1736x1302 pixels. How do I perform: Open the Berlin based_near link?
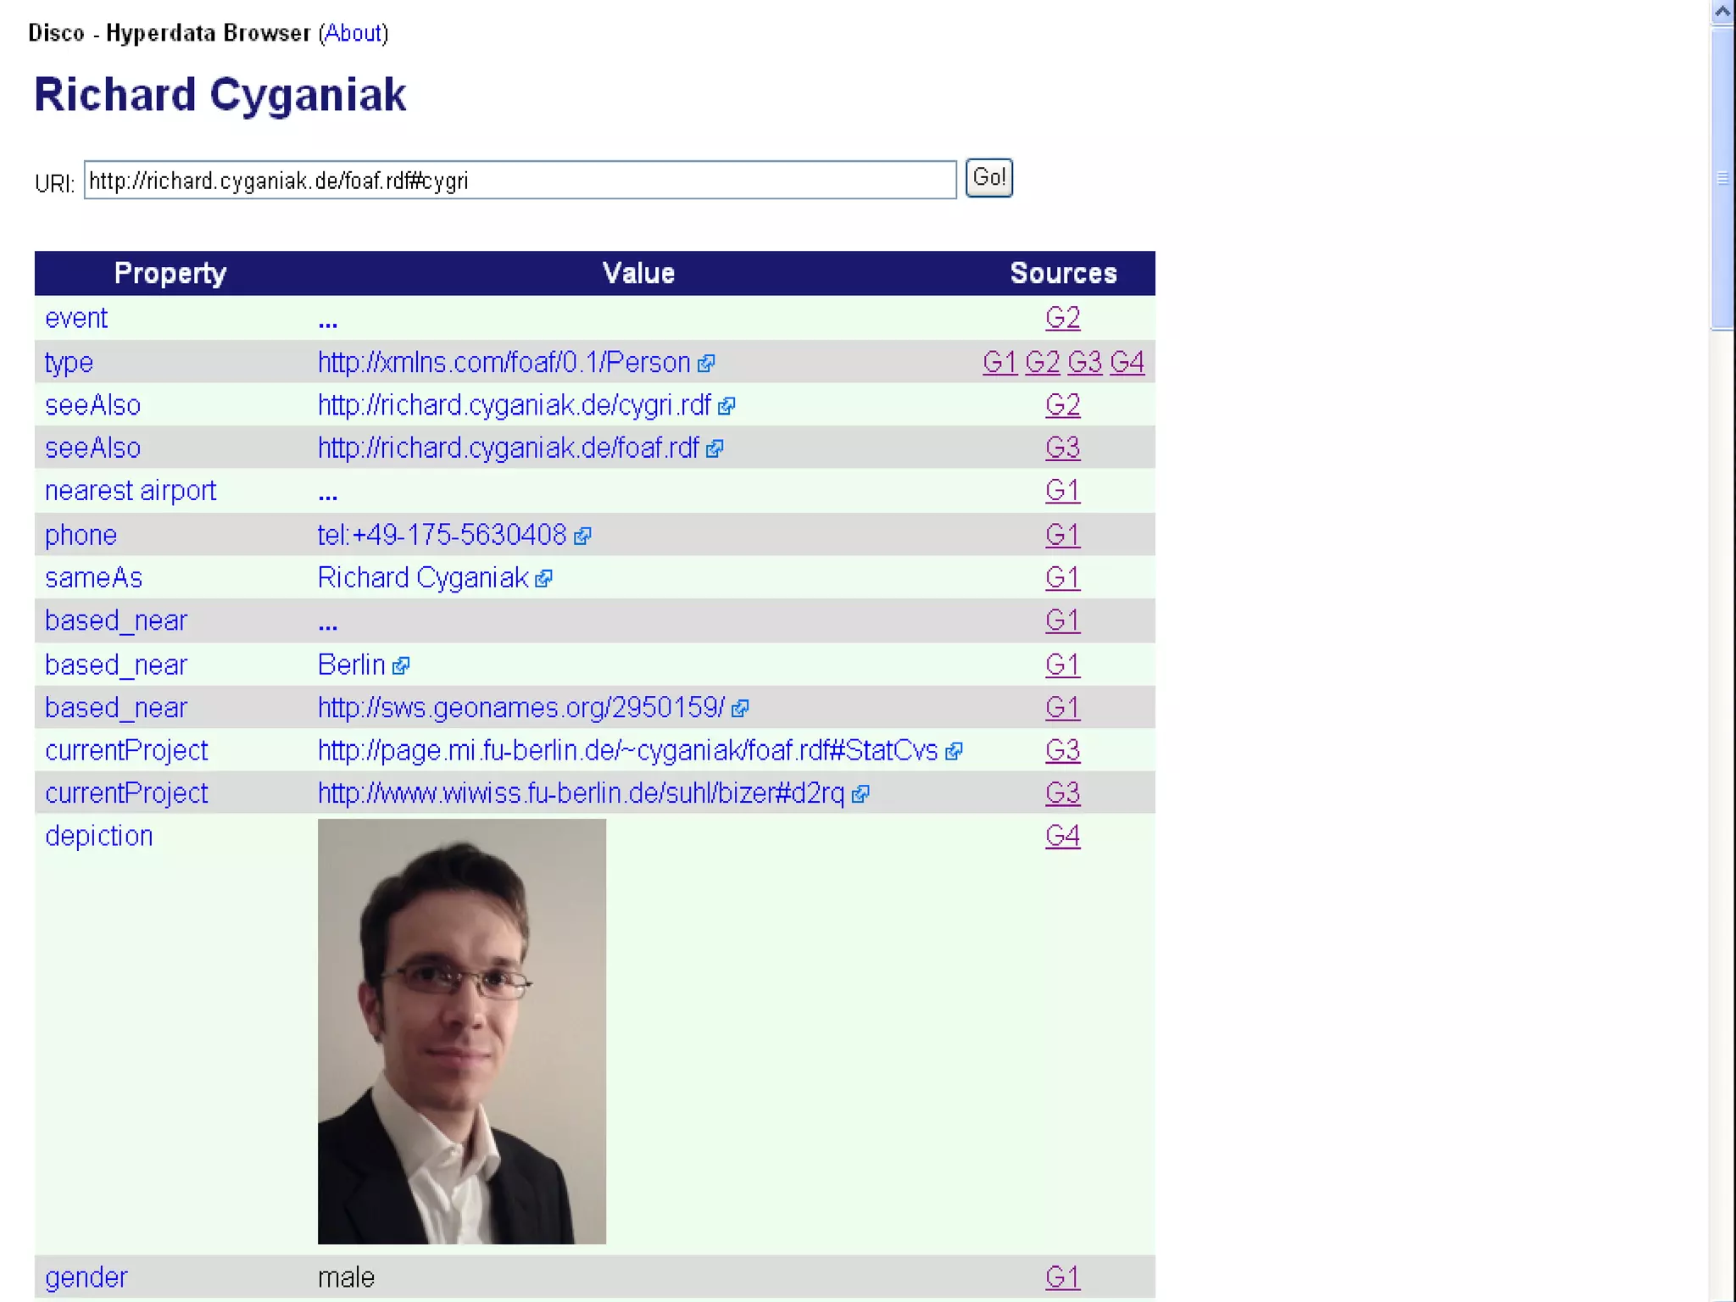pyautogui.click(x=352, y=665)
